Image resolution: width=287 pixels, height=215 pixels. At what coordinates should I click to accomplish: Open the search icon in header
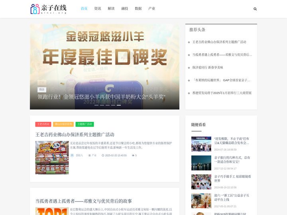tap(255, 9)
